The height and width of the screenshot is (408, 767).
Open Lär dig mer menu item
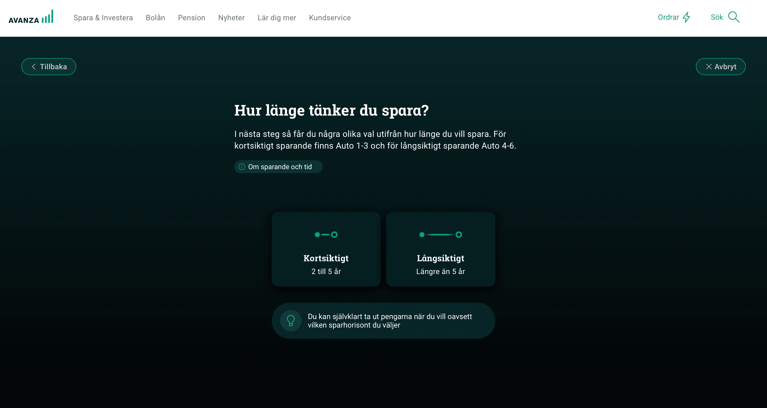277,18
